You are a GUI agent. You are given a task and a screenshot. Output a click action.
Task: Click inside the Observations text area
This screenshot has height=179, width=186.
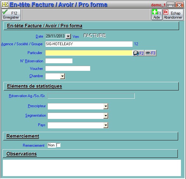(x=92, y=168)
